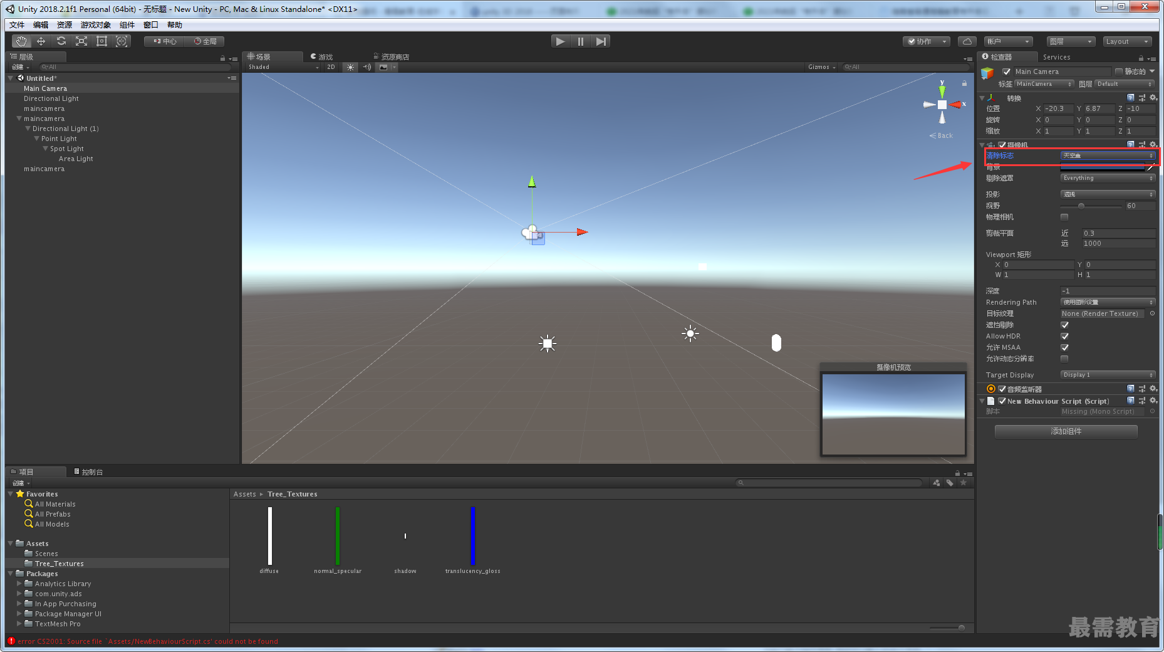The width and height of the screenshot is (1164, 652).
Task: Open the Gizmos dropdown
Action: [821, 67]
